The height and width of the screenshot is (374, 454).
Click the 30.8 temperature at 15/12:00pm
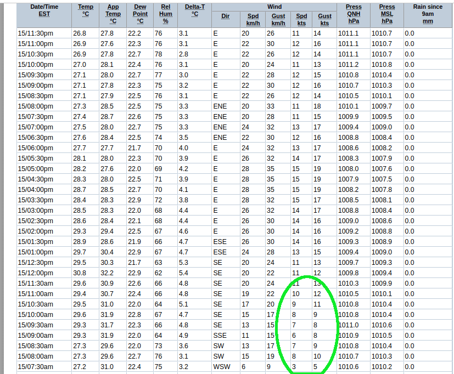(x=80, y=273)
